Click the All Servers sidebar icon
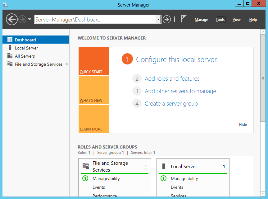 [x=10, y=56]
